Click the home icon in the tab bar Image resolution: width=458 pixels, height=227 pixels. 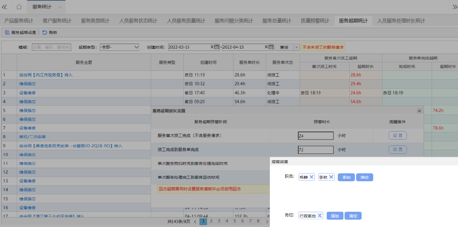(x=19, y=8)
